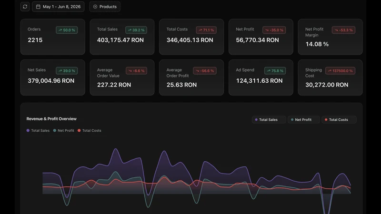Click the Revenue & Profit Overview heading
Image resolution: width=381 pixels, height=214 pixels.
(x=51, y=119)
